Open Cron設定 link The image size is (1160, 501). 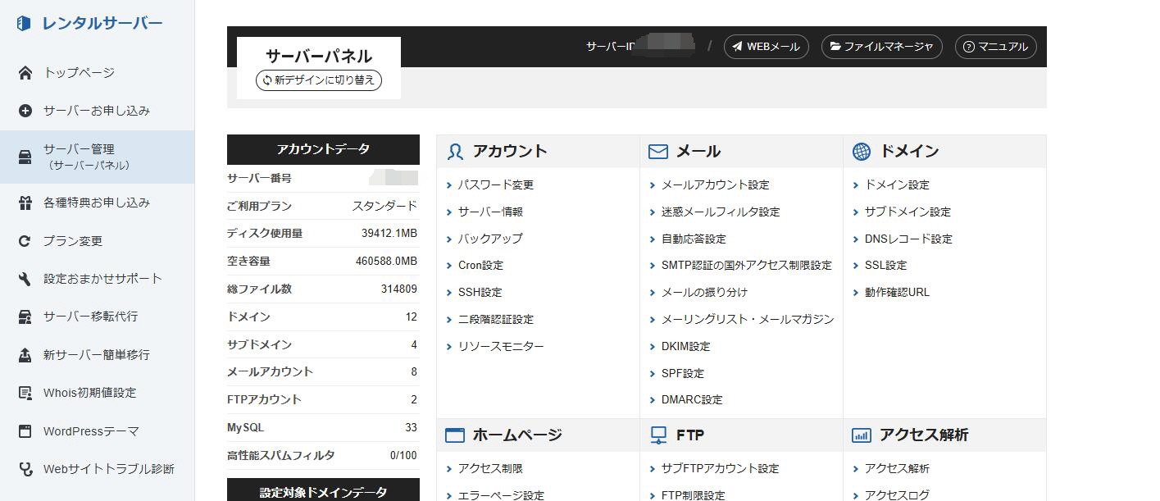point(480,266)
